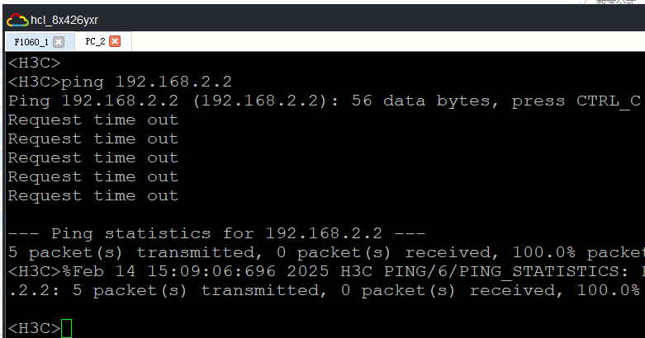Click the second 'Request time out' line
The image size is (645, 338).
coord(93,138)
